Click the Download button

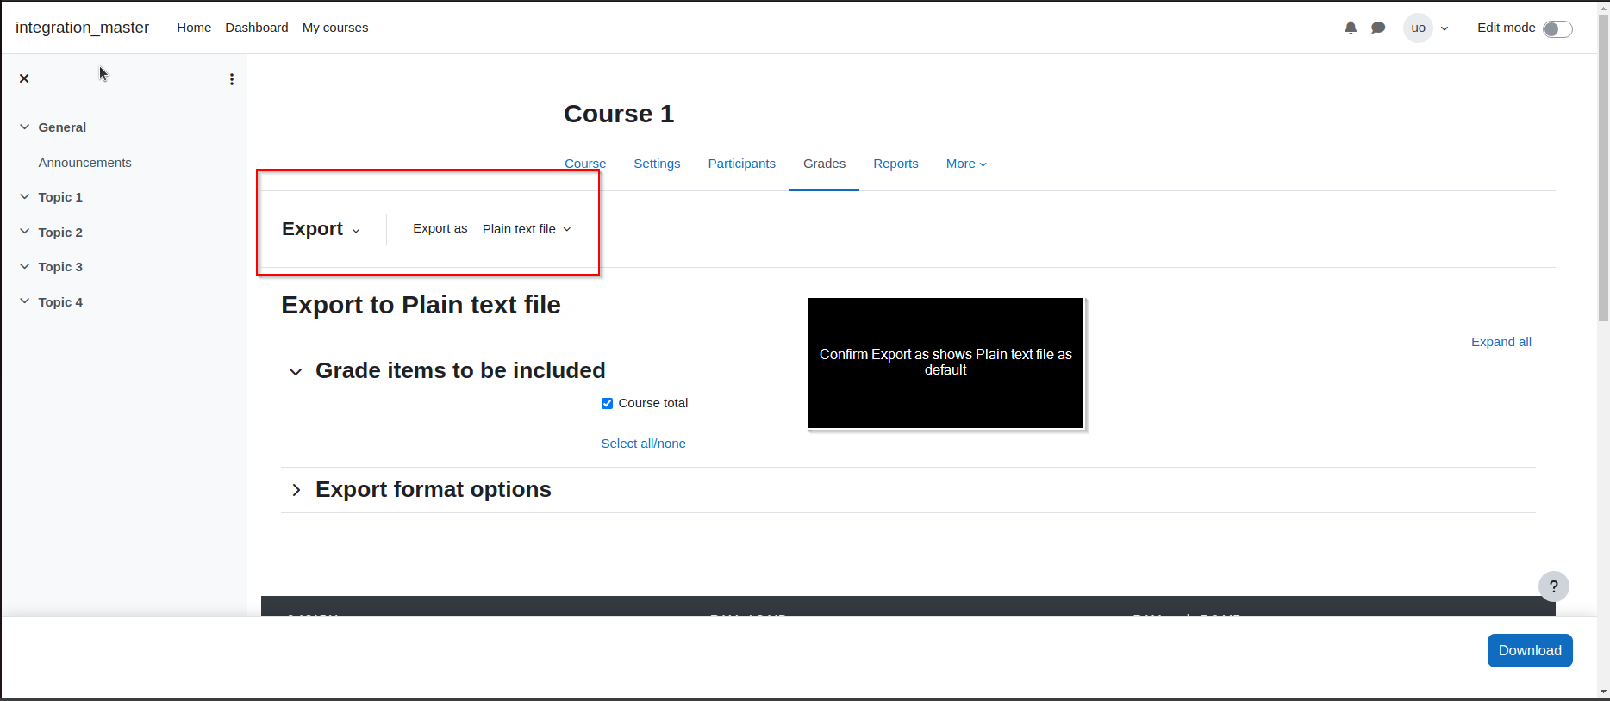[x=1530, y=651]
